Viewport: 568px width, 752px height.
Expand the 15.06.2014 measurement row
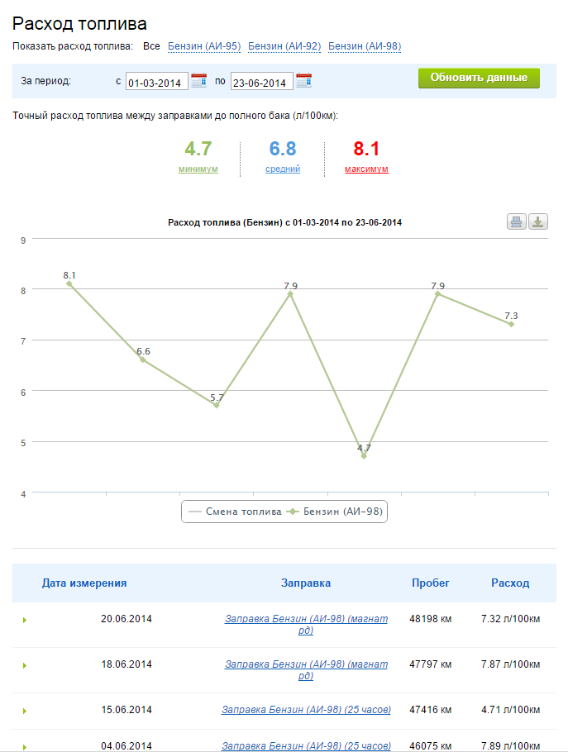pos(25,711)
